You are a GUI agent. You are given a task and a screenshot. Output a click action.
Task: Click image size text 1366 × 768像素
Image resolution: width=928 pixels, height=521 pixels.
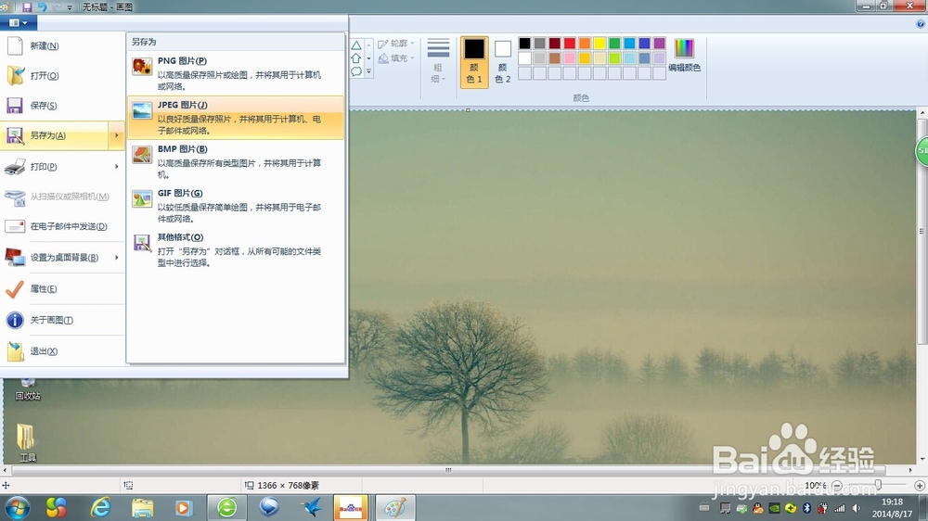(289, 486)
